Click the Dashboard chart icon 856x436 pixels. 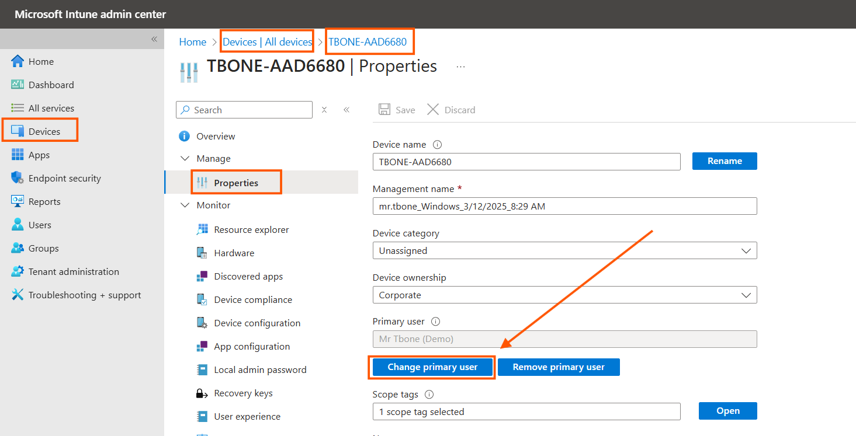tap(18, 85)
